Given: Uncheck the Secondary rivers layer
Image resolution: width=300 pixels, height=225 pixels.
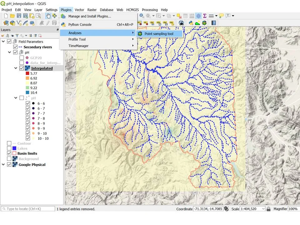Looking at the screenshot, I should click(15, 47).
